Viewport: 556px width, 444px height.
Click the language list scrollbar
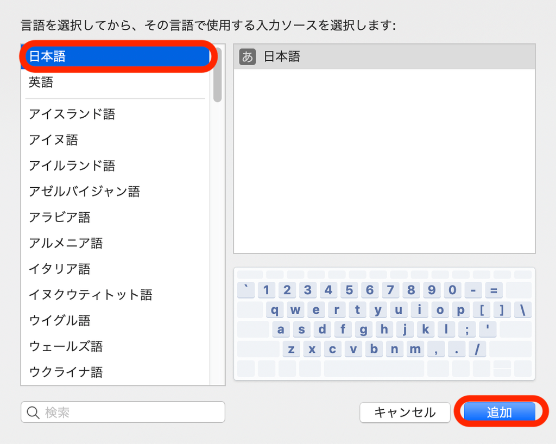219,76
